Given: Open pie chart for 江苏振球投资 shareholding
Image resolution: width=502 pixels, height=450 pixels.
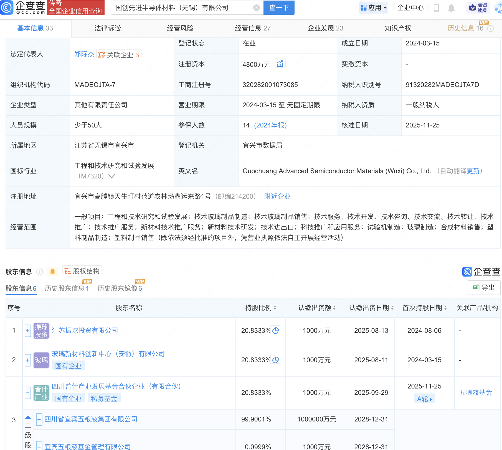Looking at the screenshot, I should click(x=276, y=331).
